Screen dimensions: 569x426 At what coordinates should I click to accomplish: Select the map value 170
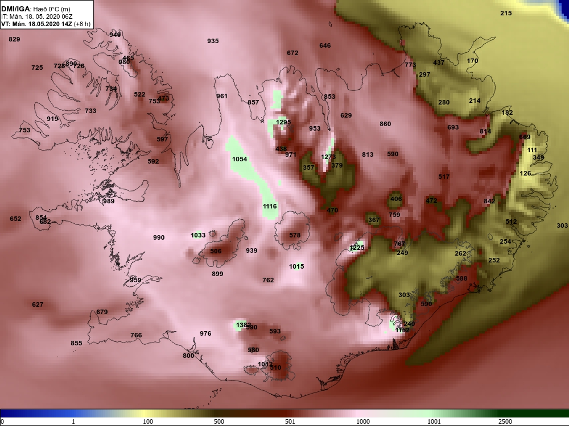[472, 61]
